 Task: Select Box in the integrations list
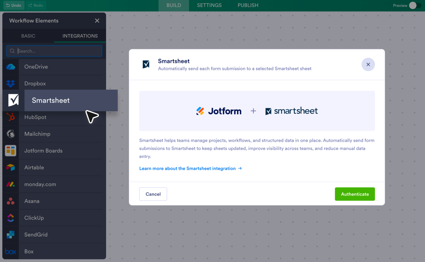pos(54,251)
